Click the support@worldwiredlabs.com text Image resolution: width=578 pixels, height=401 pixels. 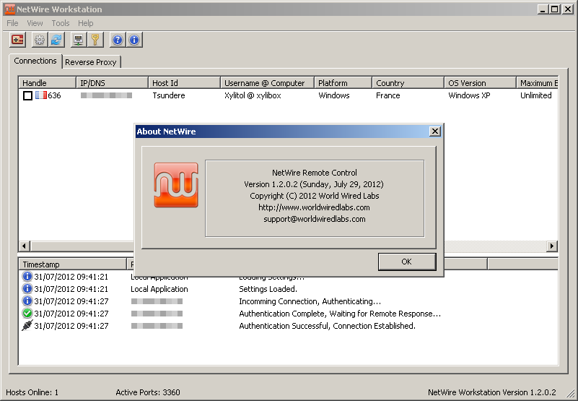coord(315,219)
